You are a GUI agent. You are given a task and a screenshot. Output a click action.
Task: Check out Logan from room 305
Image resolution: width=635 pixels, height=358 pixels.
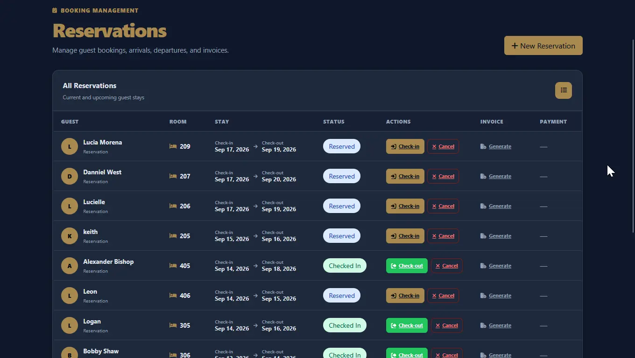(x=407, y=325)
